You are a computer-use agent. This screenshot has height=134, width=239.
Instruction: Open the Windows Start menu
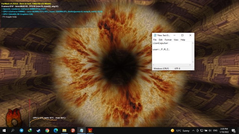point(4,131)
